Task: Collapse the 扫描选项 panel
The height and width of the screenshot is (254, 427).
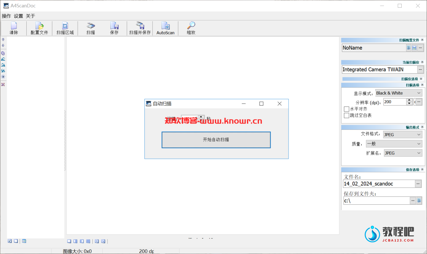Action: [x=422, y=85]
